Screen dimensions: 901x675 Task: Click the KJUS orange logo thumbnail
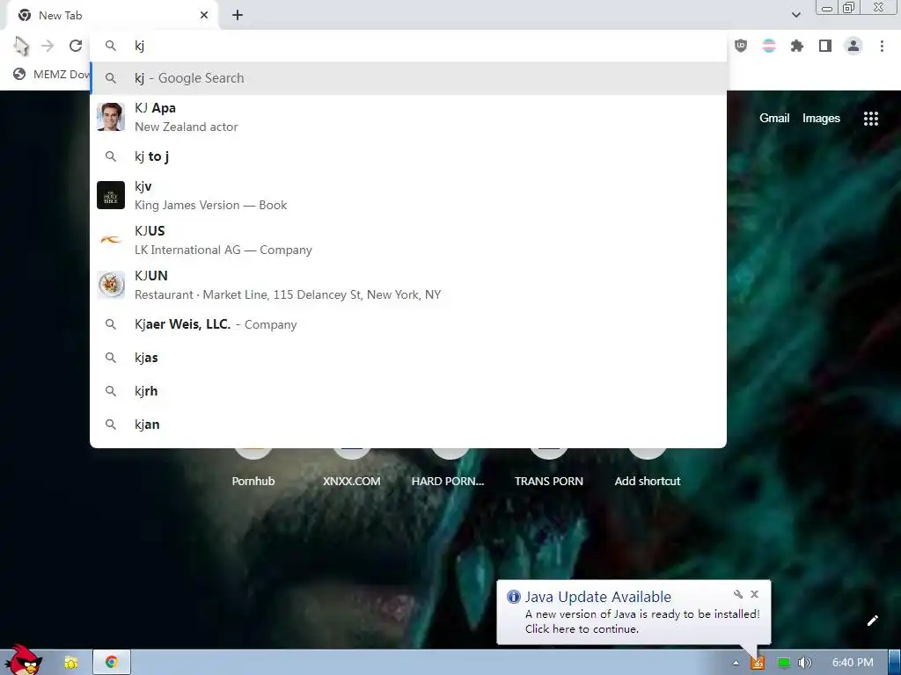tap(111, 240)
